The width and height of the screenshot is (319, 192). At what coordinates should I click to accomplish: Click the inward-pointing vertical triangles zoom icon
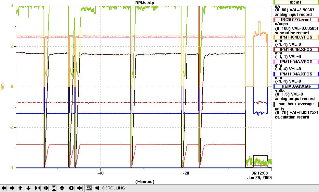(x=54, y=188)
